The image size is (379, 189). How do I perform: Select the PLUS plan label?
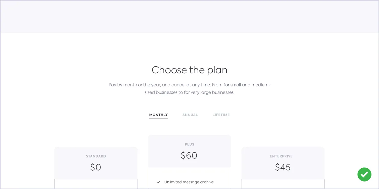point(189,145)
